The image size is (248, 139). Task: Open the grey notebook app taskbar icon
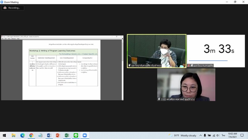(40, 135)
